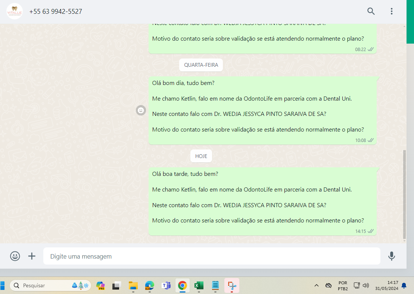The height and width of the screenshot is (294, 414).
Task: Switch the POR PTB2 keyboard language
Action: tap(343, 286)
